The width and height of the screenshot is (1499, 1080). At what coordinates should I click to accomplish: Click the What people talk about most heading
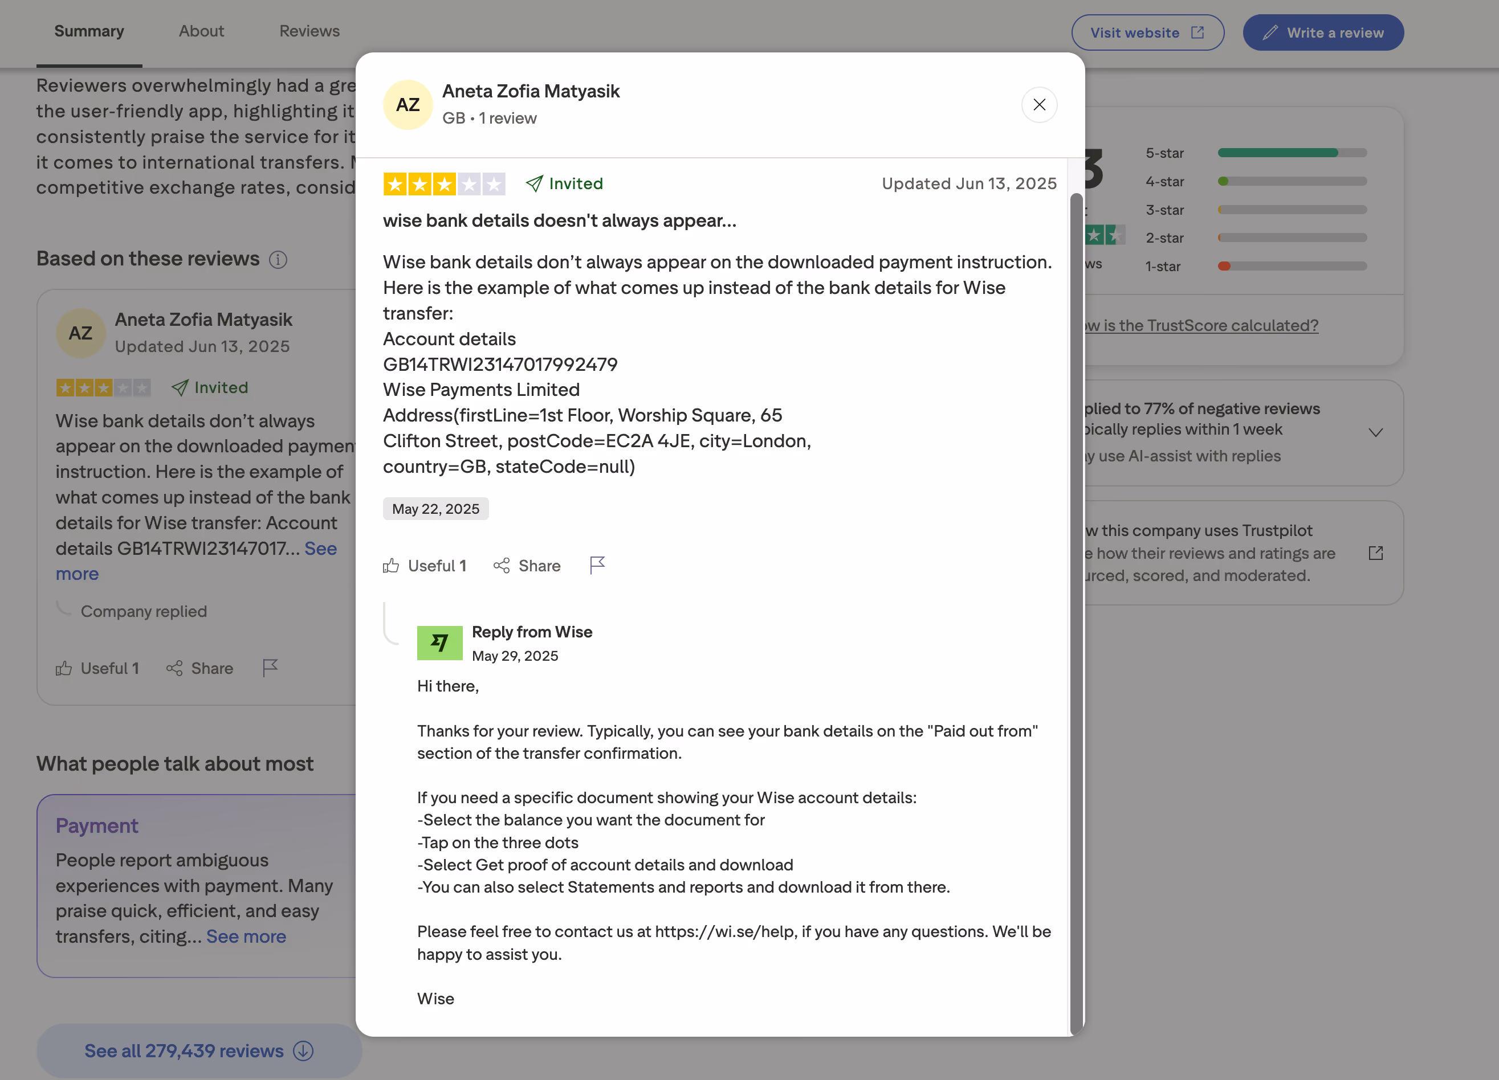coord(175,764)
